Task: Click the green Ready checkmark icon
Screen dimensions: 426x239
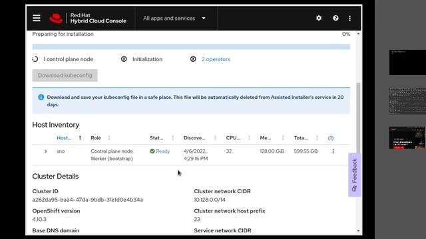Action: coord(152,151)
